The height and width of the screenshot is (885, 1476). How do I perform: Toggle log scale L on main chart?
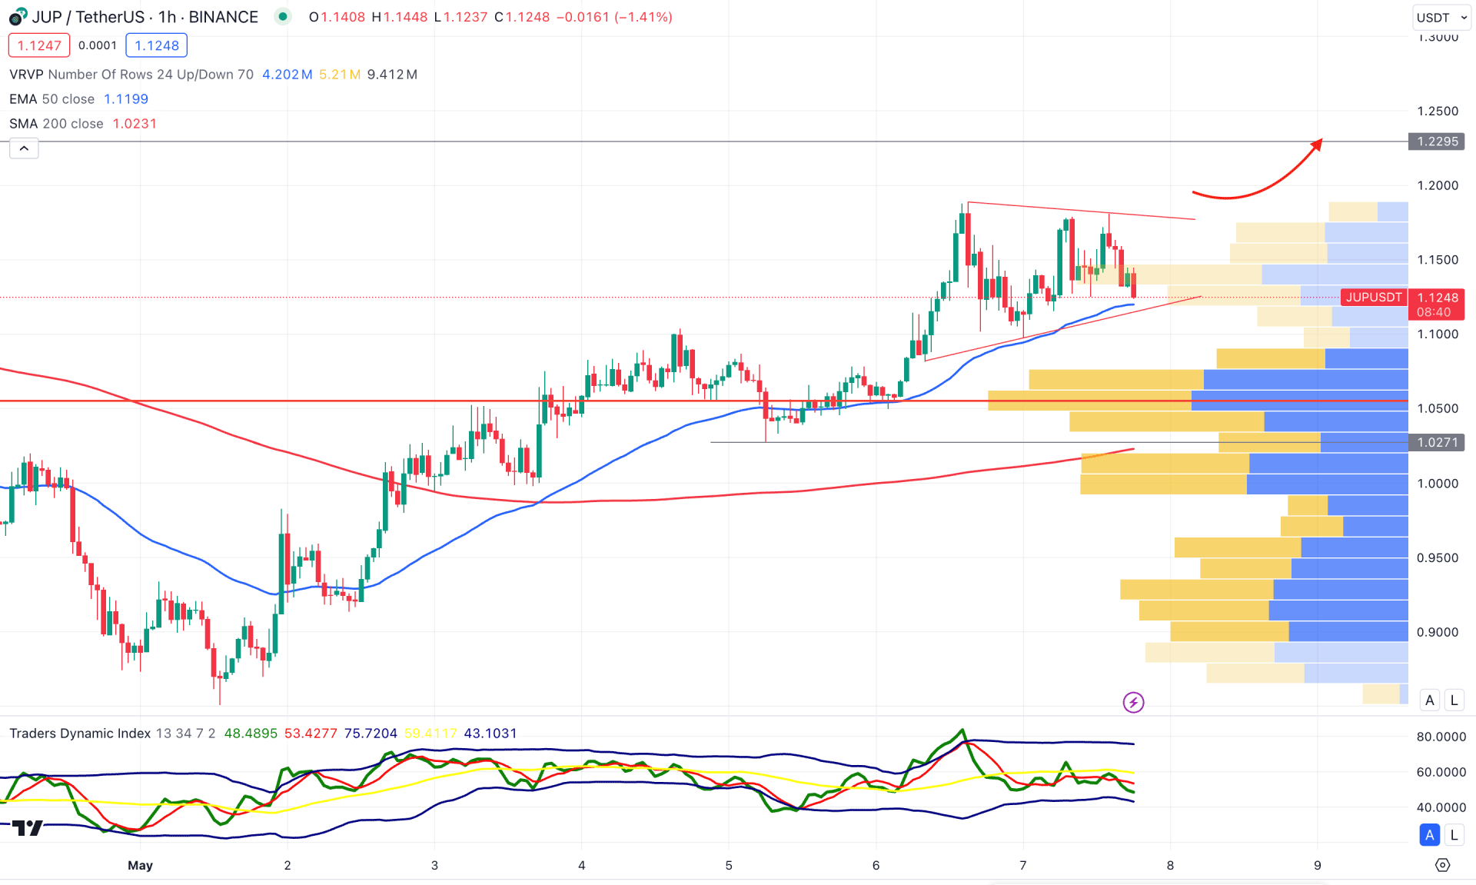[1454, 700]
